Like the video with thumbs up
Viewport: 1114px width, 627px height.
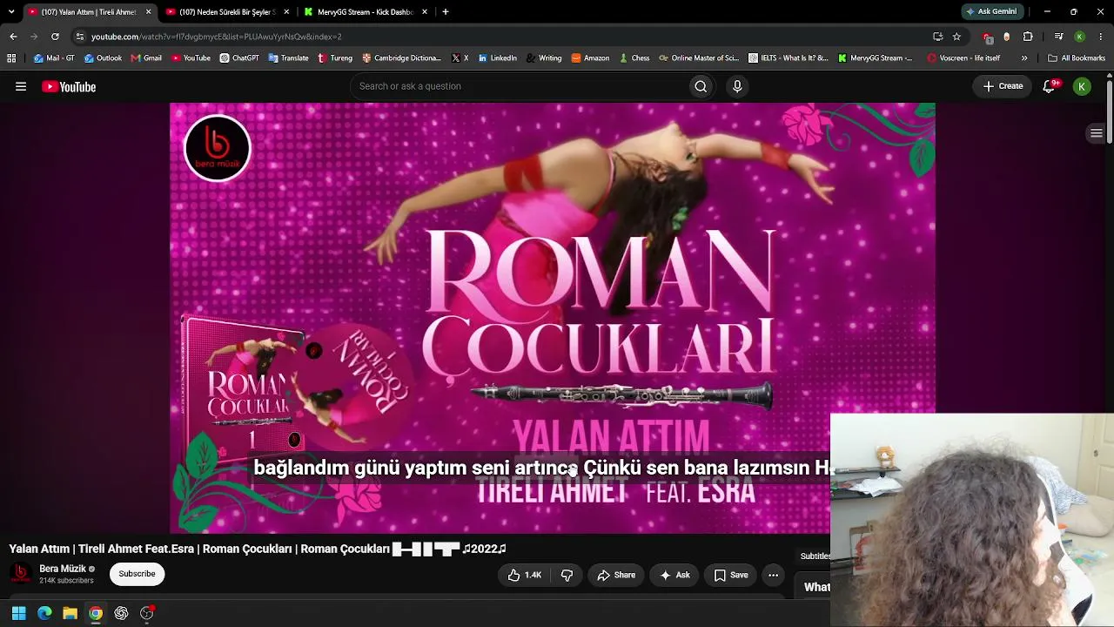coord(525,575)
